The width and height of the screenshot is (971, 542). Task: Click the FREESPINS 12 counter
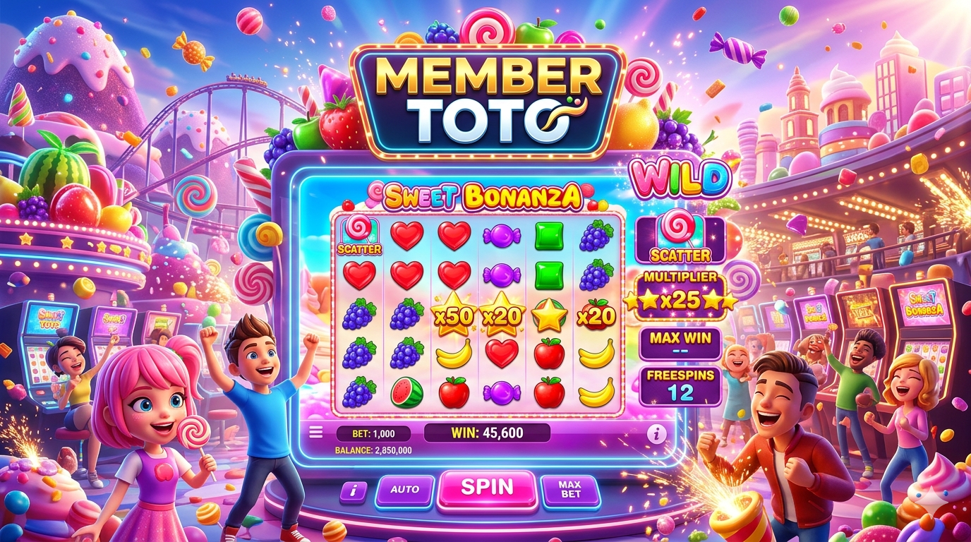(x=680, y=385)
